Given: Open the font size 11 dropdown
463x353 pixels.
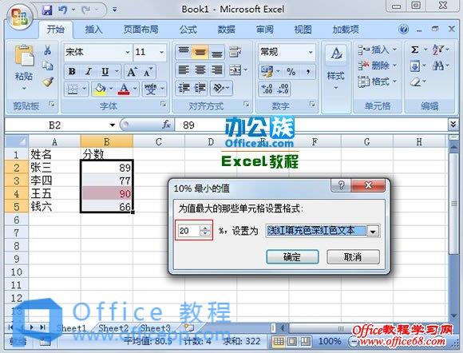Looking at the screenshot, I should tap(162, 52).
